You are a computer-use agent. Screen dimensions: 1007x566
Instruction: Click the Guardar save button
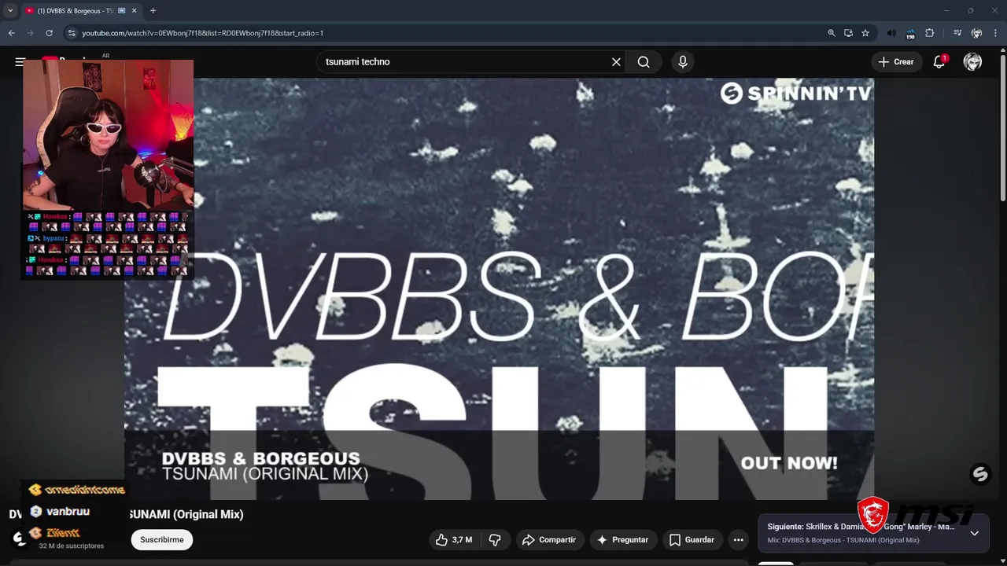(692, 540)
